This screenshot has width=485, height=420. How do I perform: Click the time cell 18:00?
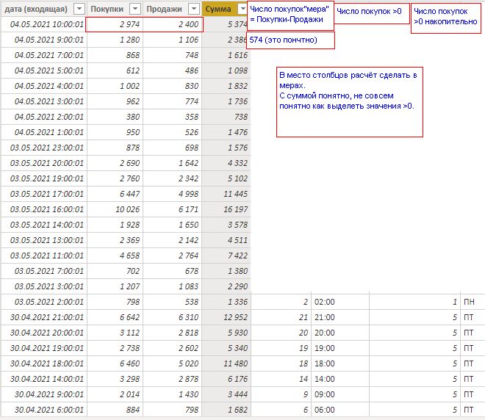[x=340, y=363]
